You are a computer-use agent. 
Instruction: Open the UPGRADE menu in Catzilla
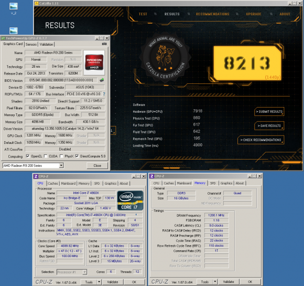click(x=254, y=14)
